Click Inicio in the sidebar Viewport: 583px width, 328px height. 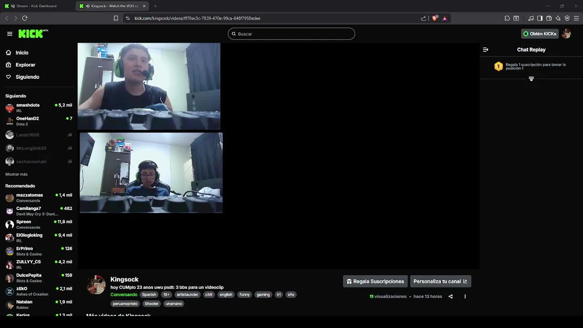pos(22,53)
